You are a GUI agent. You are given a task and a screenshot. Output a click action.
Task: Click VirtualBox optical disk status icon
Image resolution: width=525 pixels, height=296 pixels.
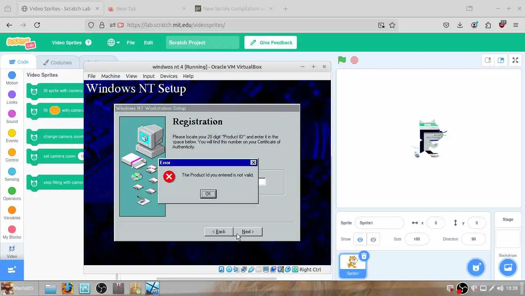coord(229,269)
